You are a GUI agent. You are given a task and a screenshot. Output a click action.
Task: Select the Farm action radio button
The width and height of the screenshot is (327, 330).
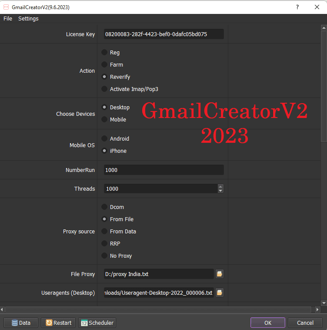(104, 64)
